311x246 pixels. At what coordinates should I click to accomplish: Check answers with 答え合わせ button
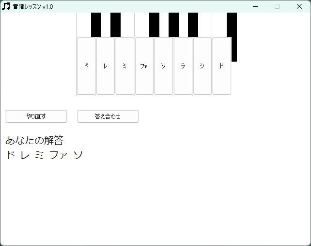(x=108, y=116)
